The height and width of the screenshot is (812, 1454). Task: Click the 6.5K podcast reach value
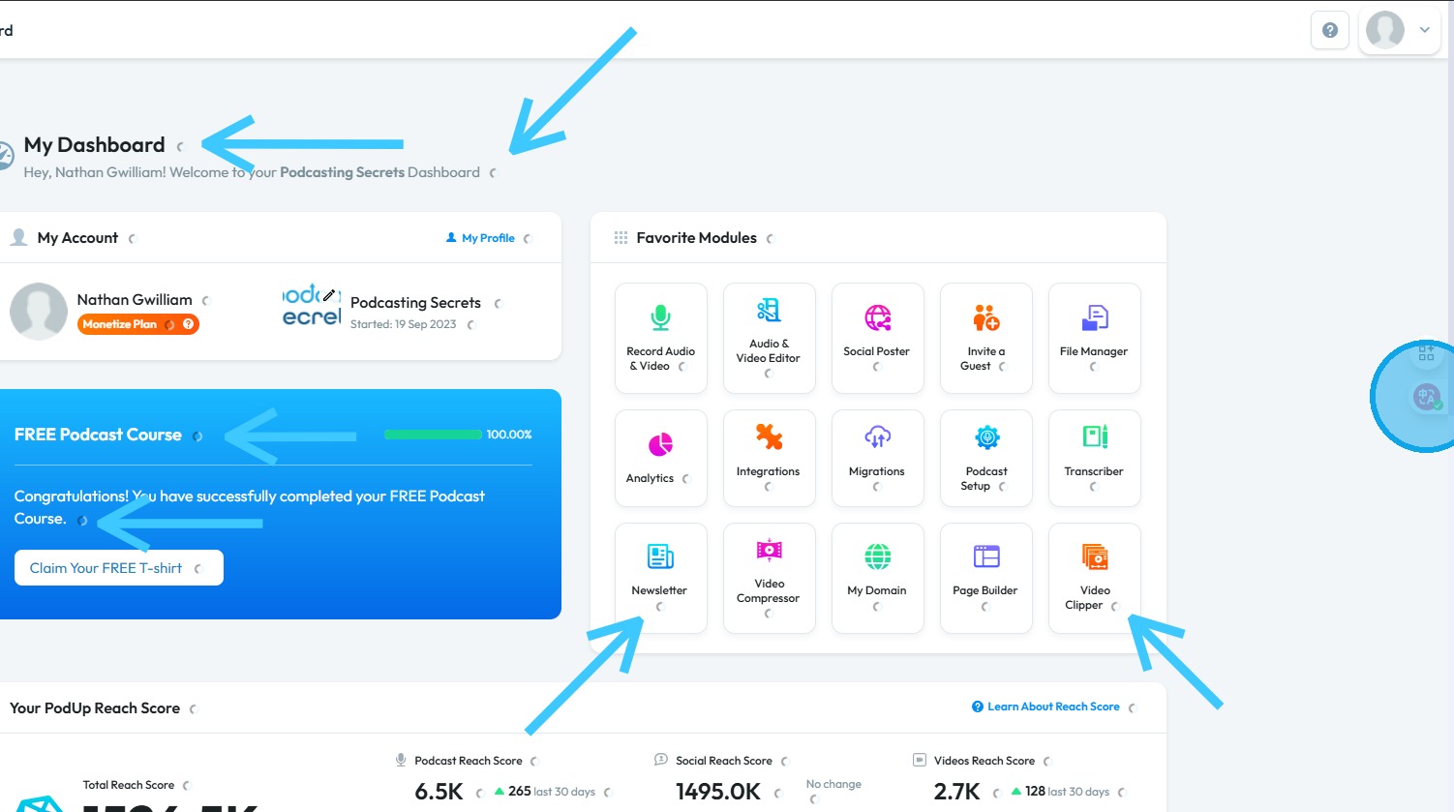click(x=439, y=792)
